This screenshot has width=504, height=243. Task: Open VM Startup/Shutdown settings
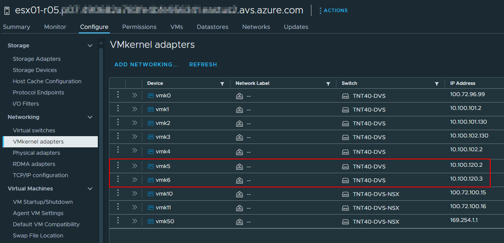click(x=43, y=202)
